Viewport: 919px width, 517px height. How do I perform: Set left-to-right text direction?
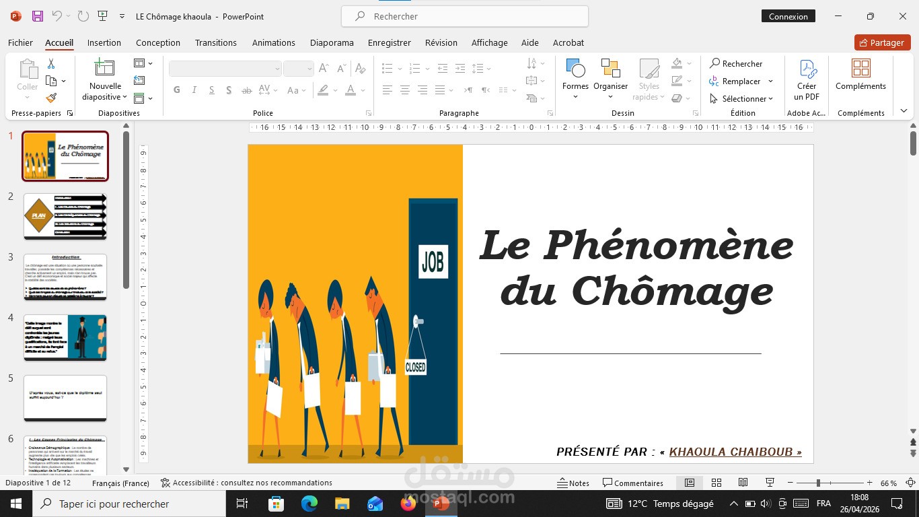coord(468,90)
